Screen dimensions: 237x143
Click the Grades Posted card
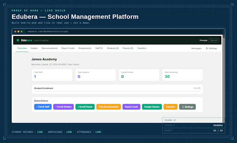[139, 75]
